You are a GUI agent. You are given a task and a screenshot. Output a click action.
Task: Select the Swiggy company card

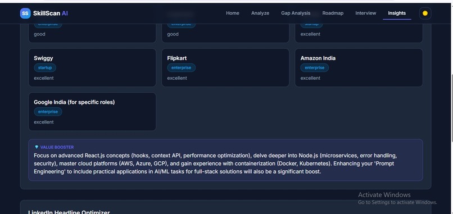[92, 67]
